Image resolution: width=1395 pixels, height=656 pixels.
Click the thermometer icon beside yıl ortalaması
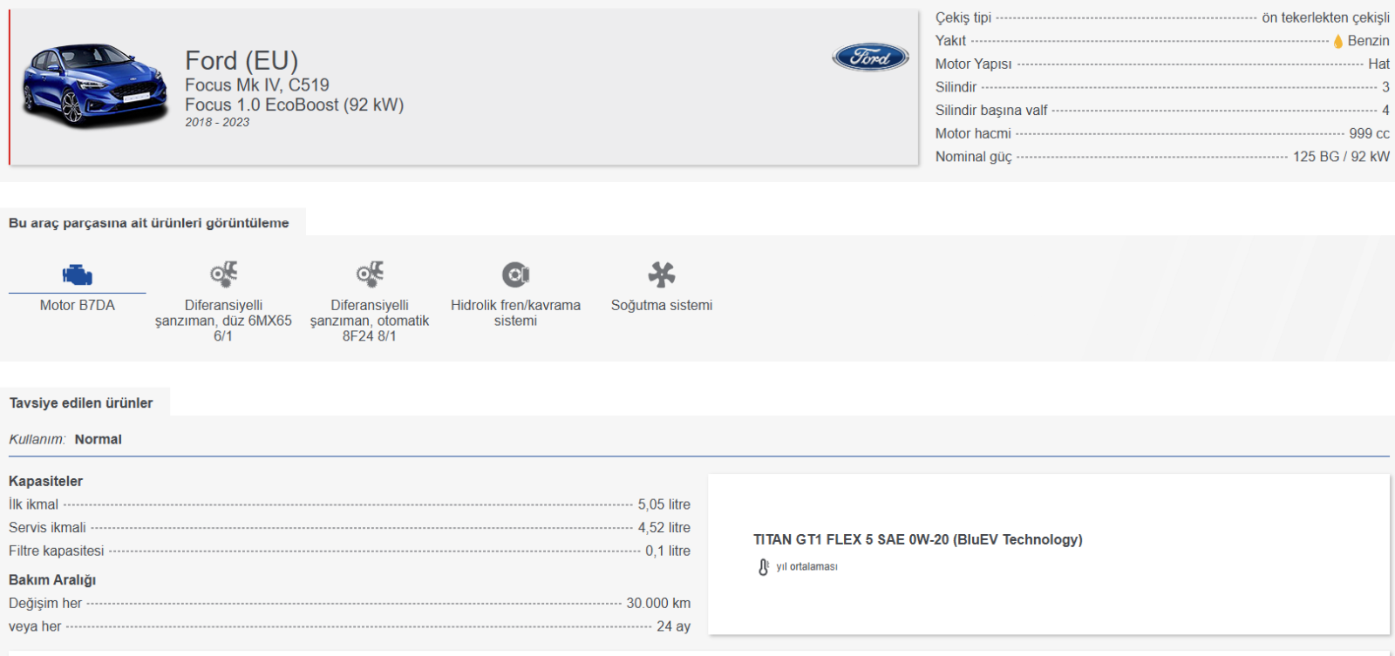[764, 567]
